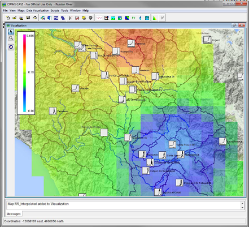
Task: Click the Print toolbar icon
Action: tap(34, 18)
